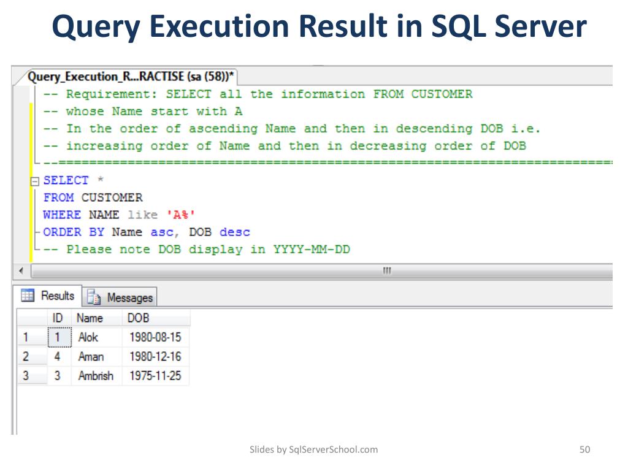Click the DOB column header in results
Viewport: 628px width, 471px height.
click(156, 318)
